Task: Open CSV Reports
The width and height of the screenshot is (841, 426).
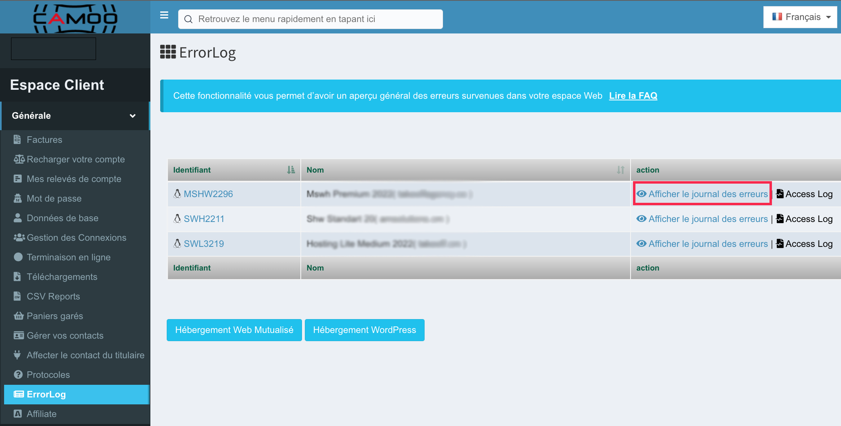Action: 53,296
